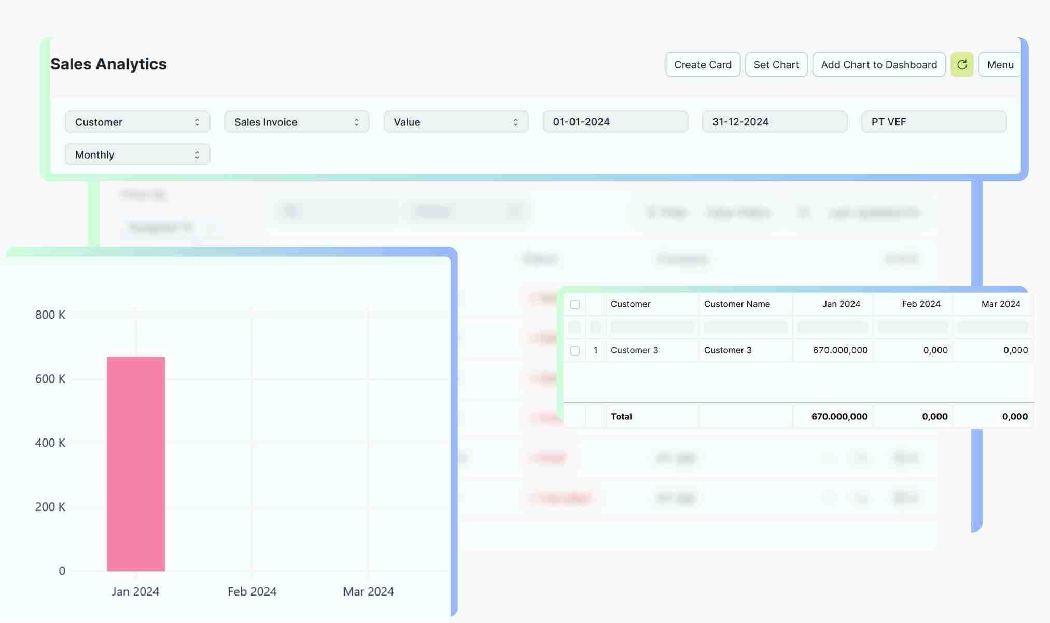Image resolution: width=1050 pixels, height=623 pixels.
Task: Click the Feb 2024 column header
Action: click(x=920, y=304)
